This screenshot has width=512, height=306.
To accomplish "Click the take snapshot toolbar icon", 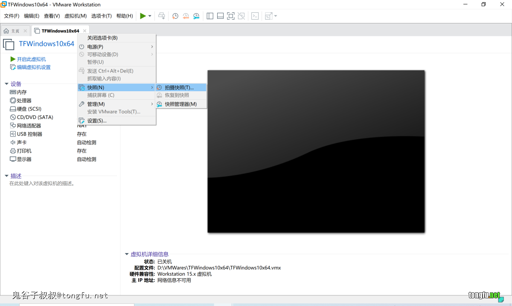I will point(175,16).
